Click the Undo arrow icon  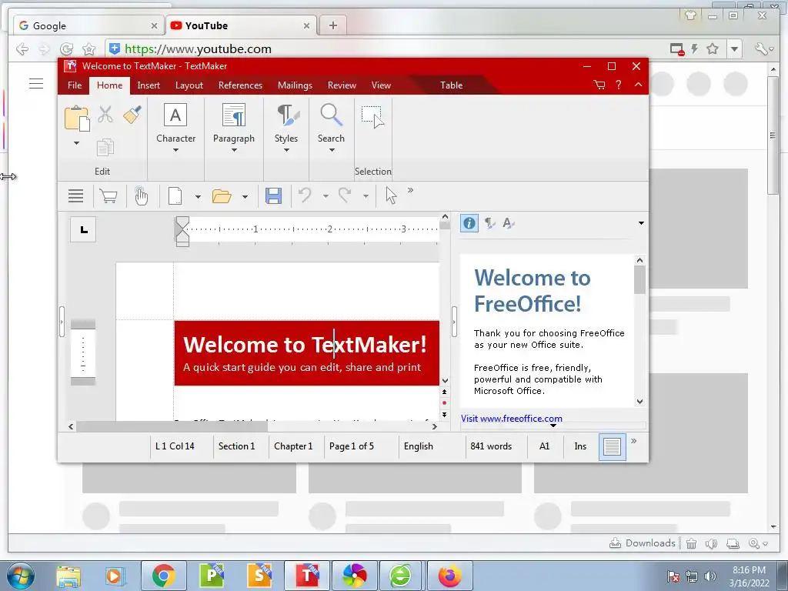[305, 195]
